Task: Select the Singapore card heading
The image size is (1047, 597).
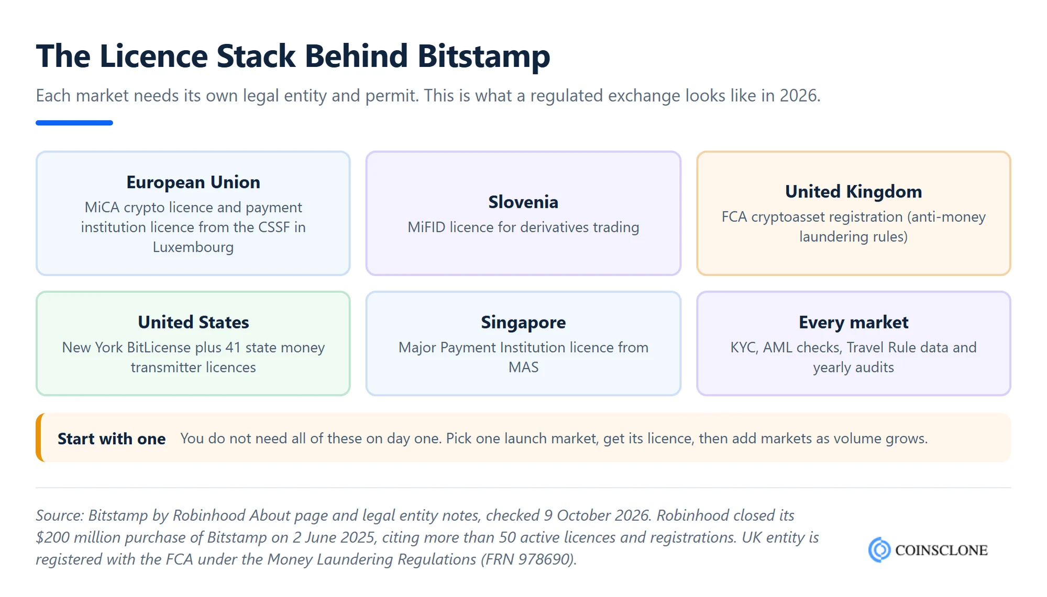Action: (x=523, y=322)
